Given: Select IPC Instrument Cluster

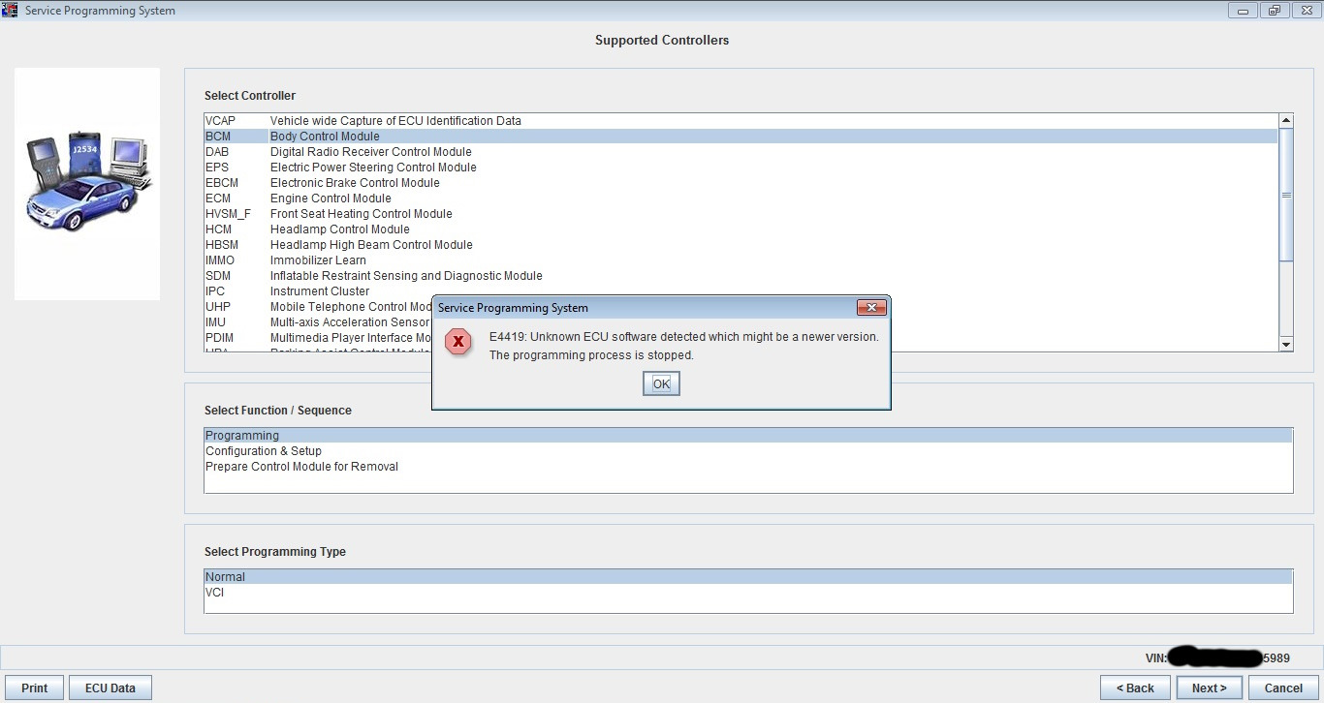Looking at the screenshot, I should tap(741, 291).
